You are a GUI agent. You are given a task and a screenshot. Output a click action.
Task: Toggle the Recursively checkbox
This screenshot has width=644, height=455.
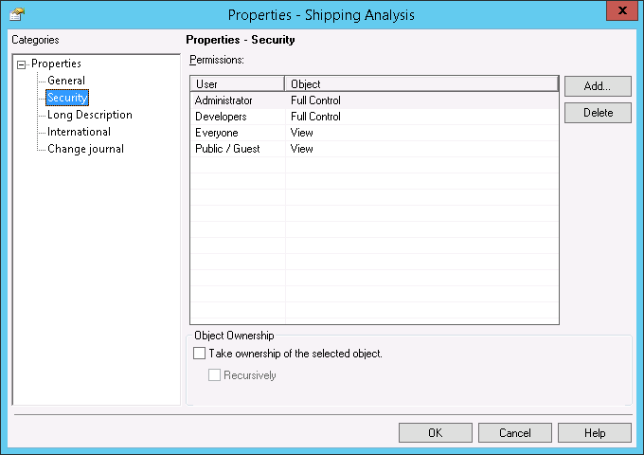[x=214, y=375]
